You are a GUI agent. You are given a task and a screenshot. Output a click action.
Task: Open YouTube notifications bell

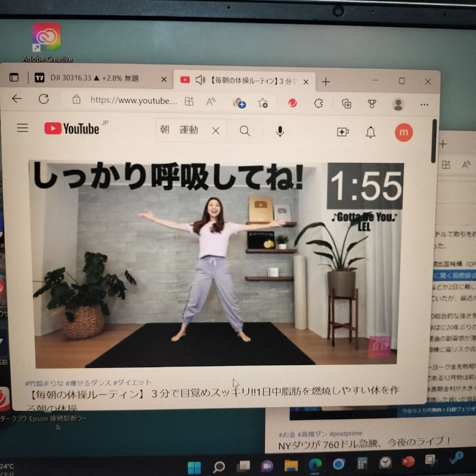[x=370, y=132]
